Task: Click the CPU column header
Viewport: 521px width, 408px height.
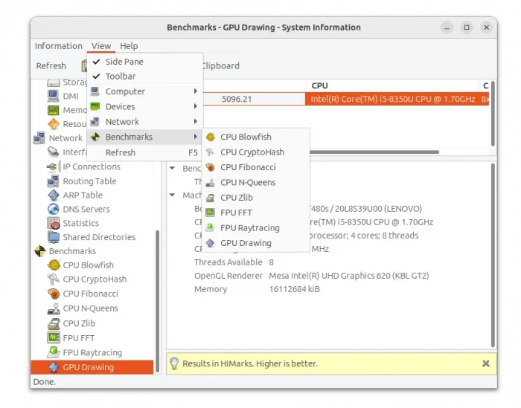Action: click(392, 85)
